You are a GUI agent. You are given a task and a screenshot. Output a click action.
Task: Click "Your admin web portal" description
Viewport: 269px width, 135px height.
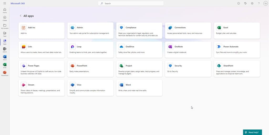89,33
